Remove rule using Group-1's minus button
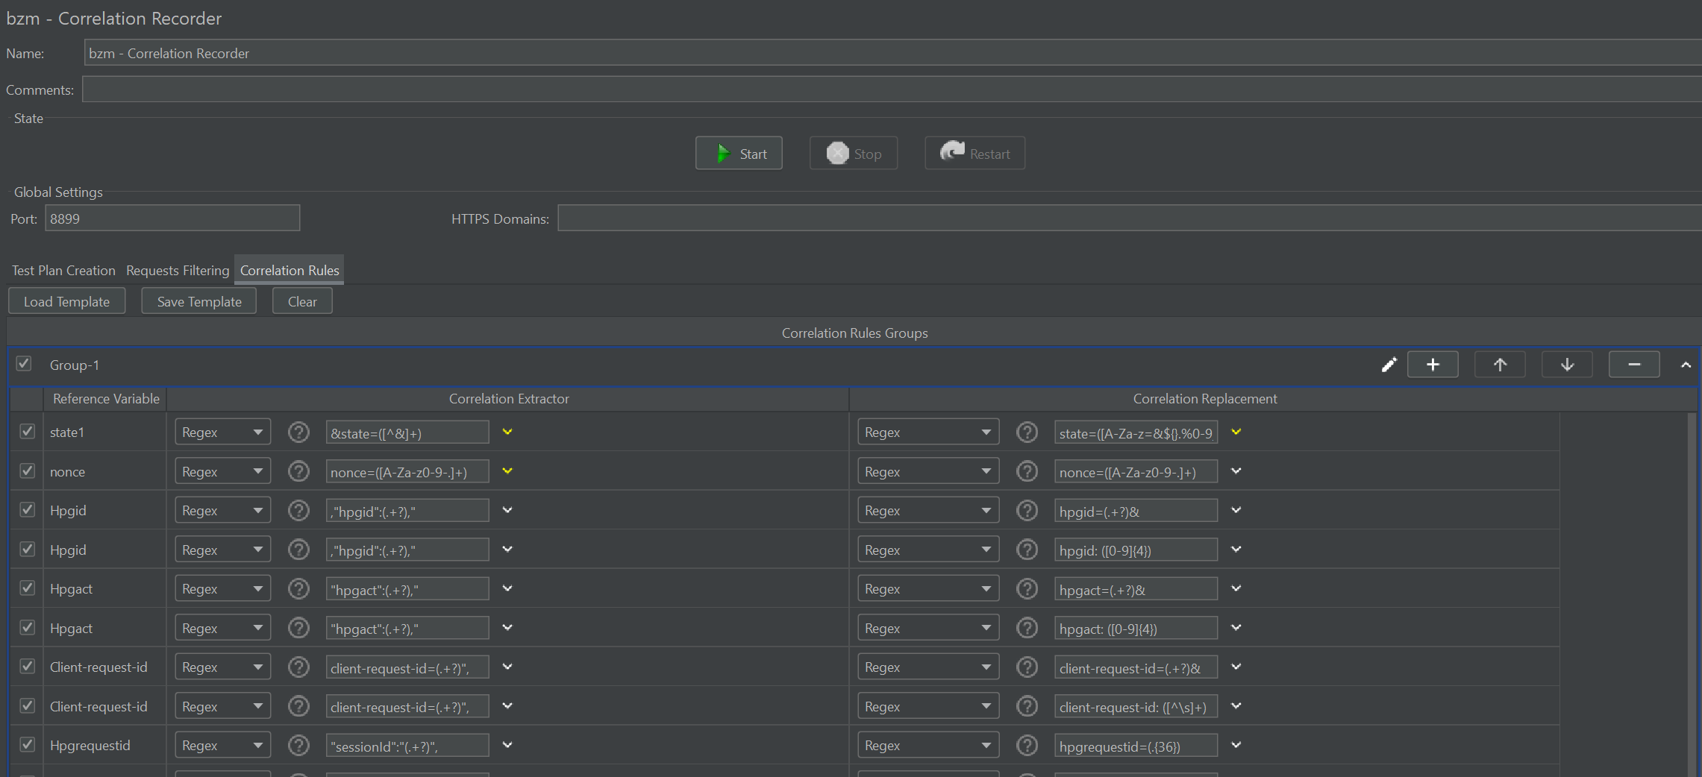The height and width of the screenshot is (777, 1702). coord(1634,365)
